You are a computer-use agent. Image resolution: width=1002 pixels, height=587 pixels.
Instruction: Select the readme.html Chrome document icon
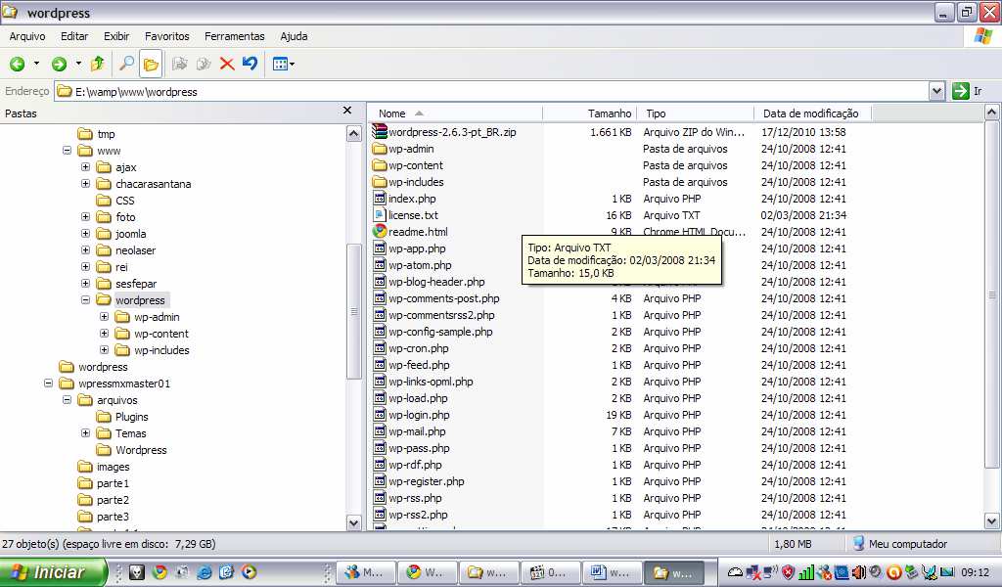pos(380,231)
